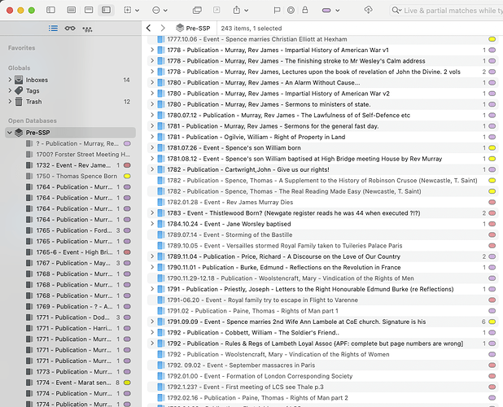The image size is (503, 407).
Task: Expand the Tags group
Action: point(10,90)
